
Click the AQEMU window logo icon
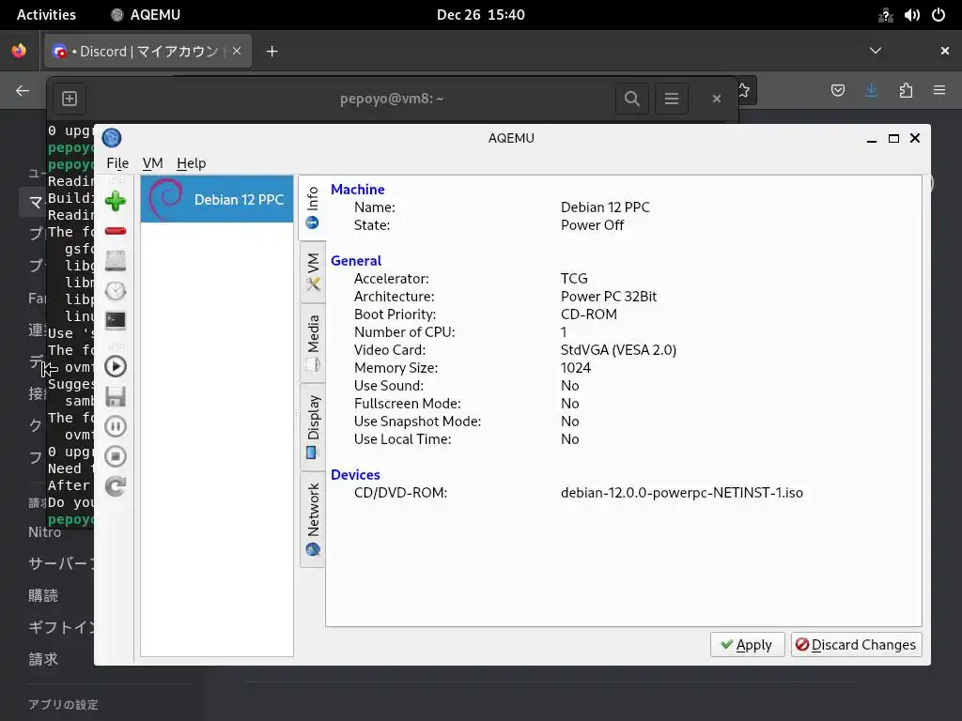tap(112, 138)
